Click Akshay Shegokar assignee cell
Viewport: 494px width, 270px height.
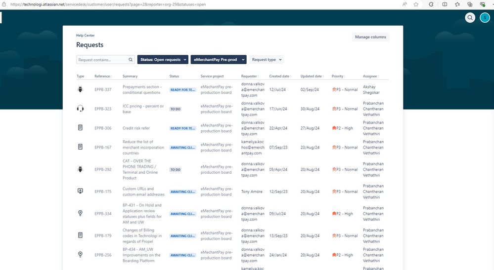click(x=371, y=89)
